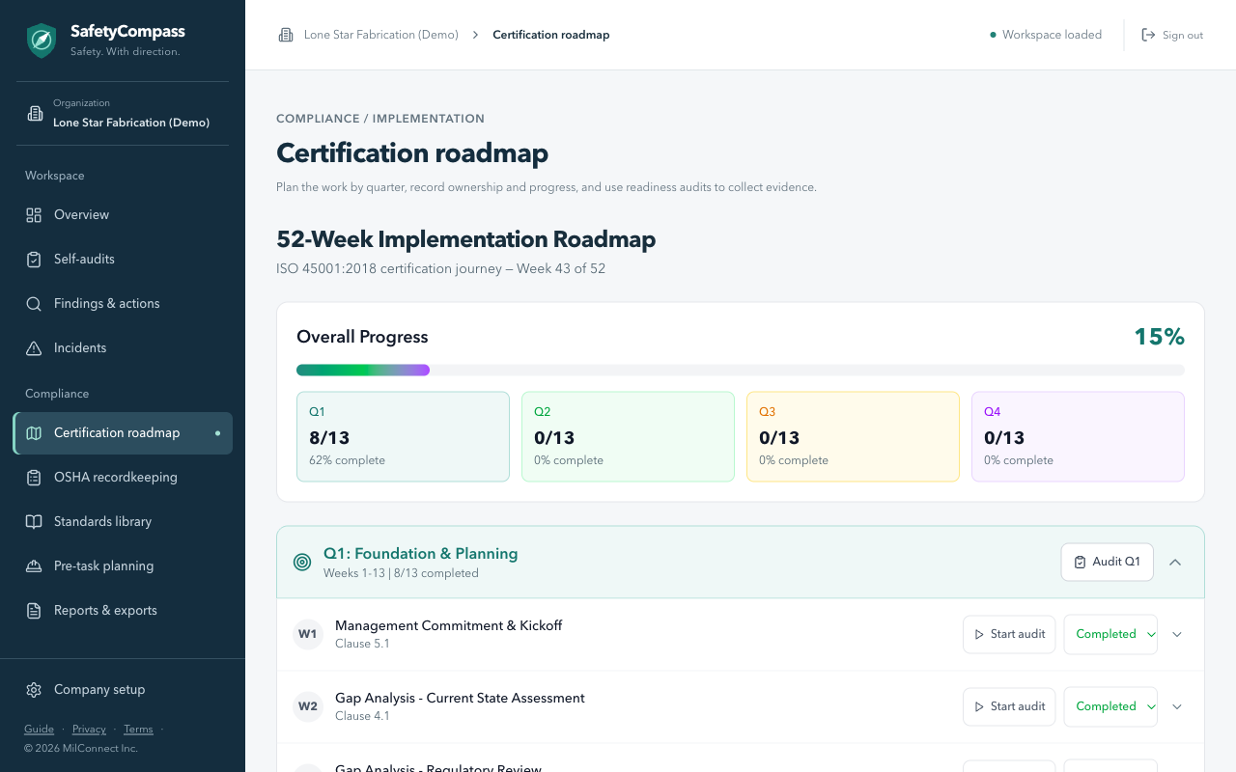Image resolution: width=1236 pixels, height=772 pixels.
Task: Open the Guide link in footer
Action: (x=39, y=730)
